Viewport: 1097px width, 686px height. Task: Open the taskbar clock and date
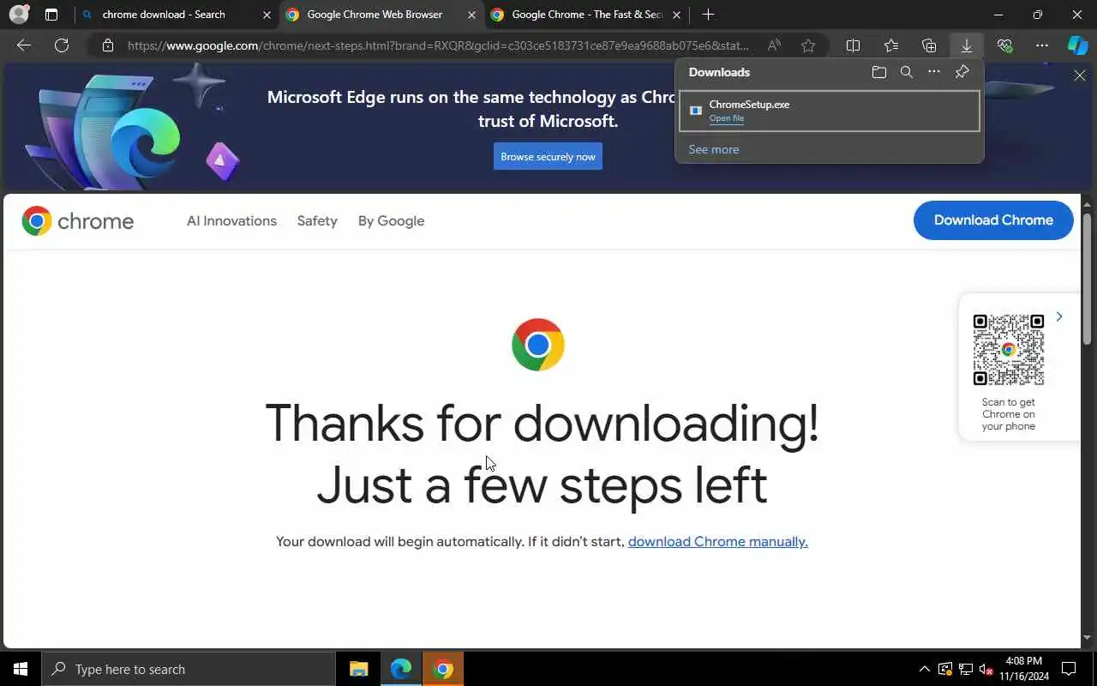coord(1023,669)
